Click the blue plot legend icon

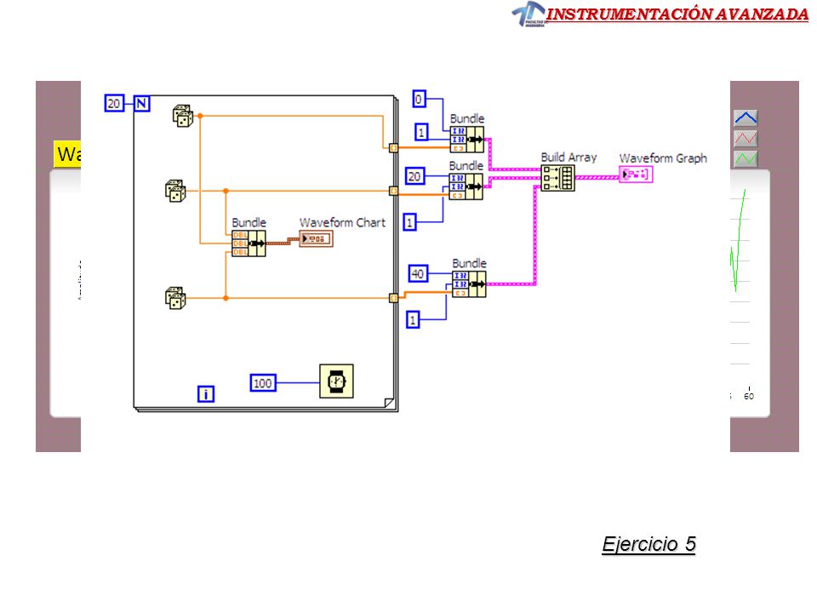point(746,117)
